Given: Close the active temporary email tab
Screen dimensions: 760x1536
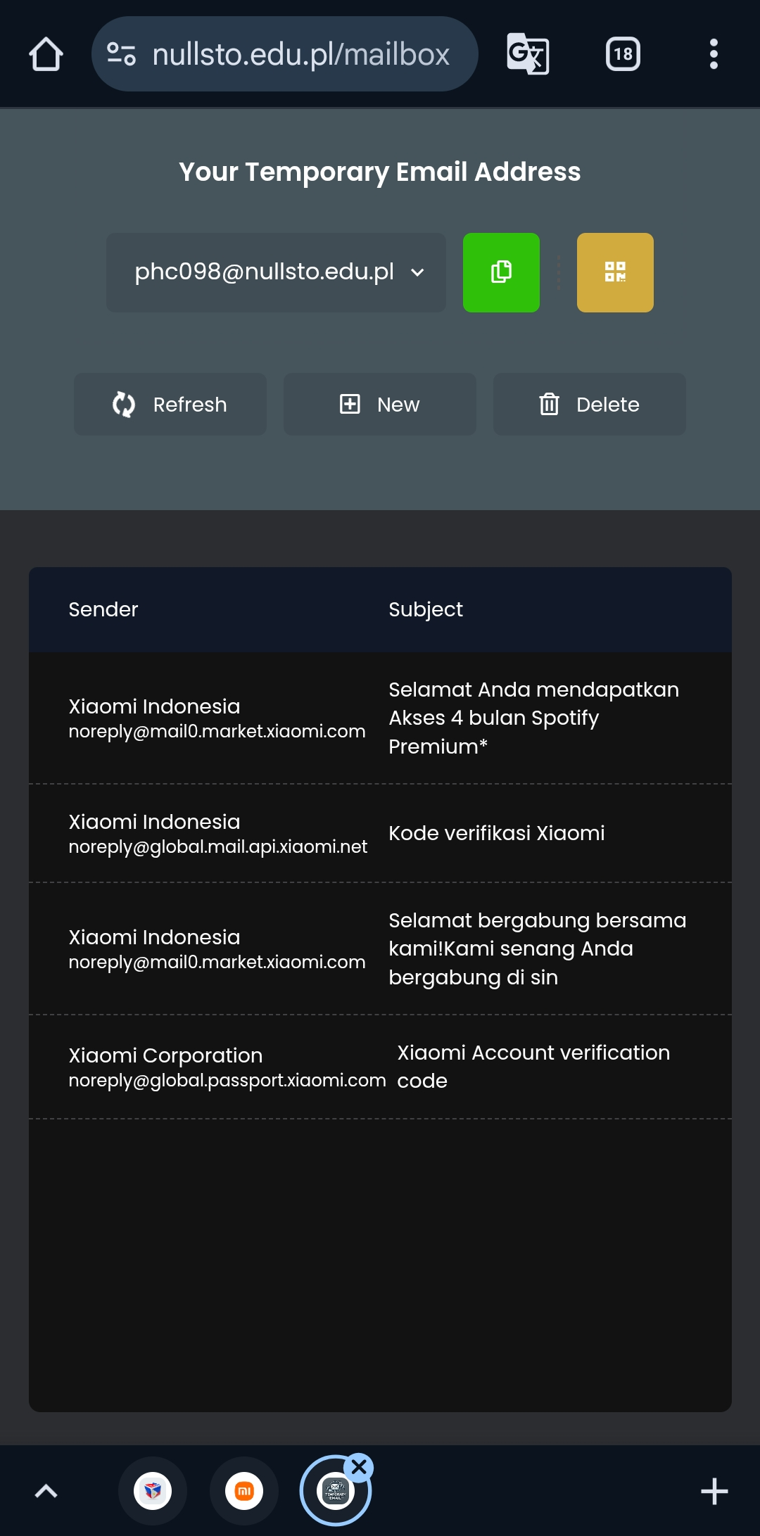Looking at the screenshot, I should click(360, 1467).
